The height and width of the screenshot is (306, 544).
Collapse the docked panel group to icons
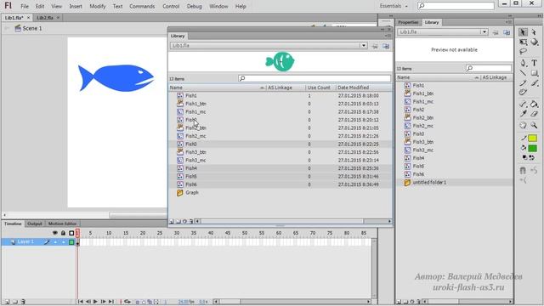[x=510, y=16]
